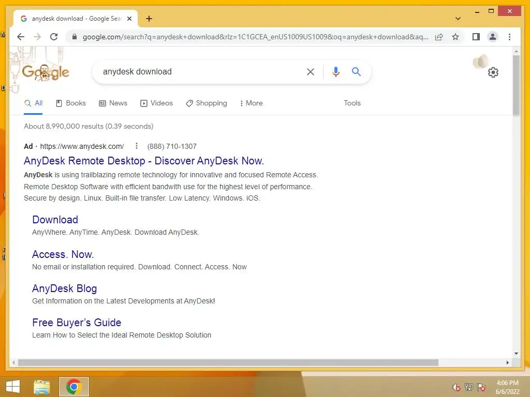
Task: Open the Free Buyer's Guide link
Action: [77, 323]
